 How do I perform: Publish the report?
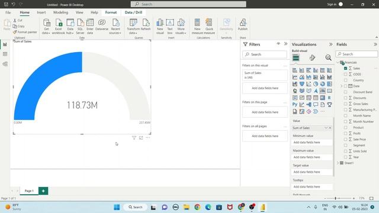pyautogui.click(x=243, y=25)
